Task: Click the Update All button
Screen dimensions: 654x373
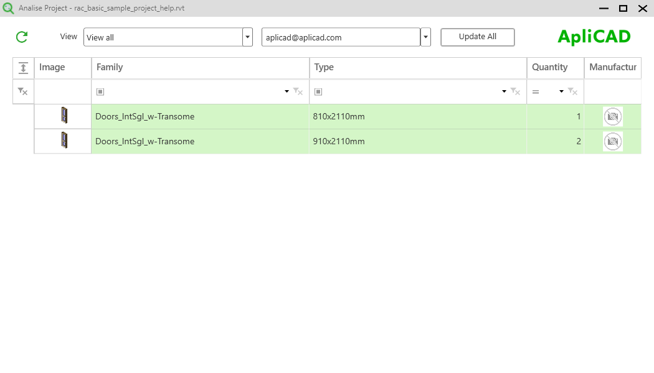Action: coord(477,37)
